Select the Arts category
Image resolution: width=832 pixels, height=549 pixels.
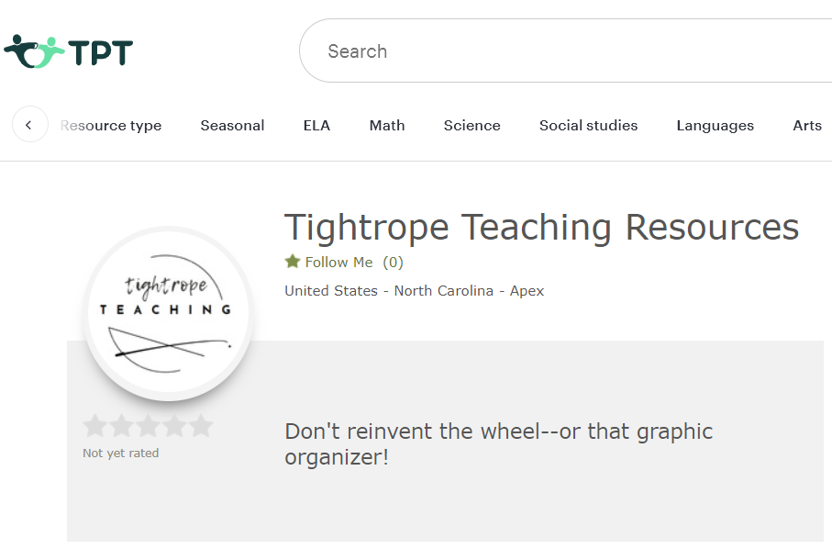[806, 126]
